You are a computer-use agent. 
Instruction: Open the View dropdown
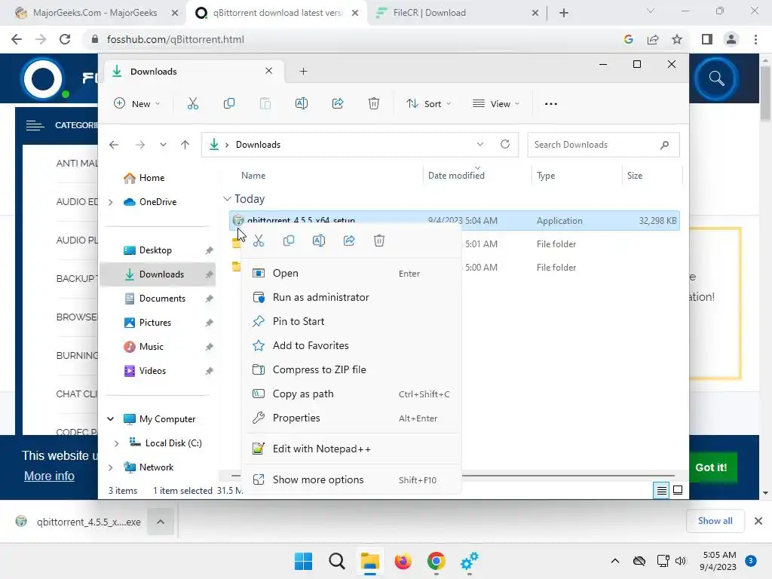(496, 103)
